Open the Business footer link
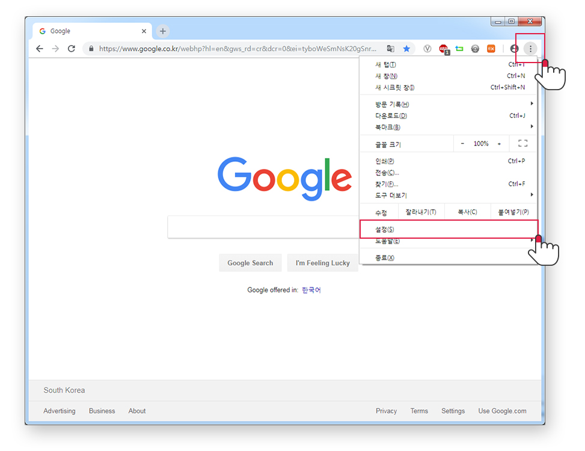 point(102,411)
